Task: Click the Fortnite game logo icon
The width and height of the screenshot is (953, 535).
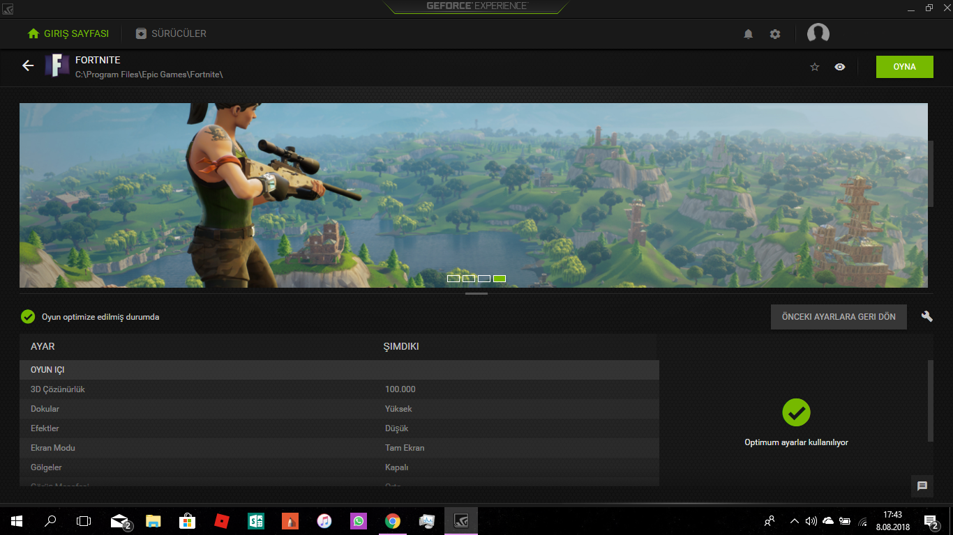Action: pos(57,65)
